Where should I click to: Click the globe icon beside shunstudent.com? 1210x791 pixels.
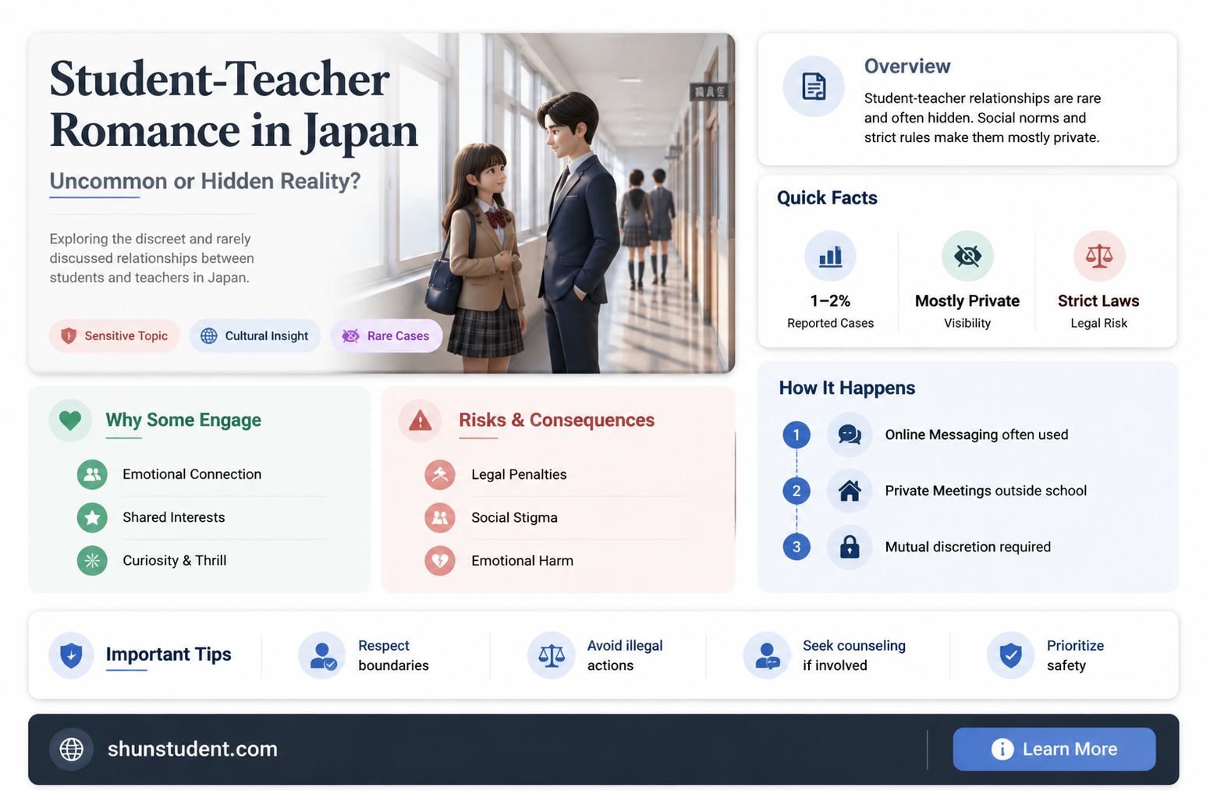[x=72, y=750]
